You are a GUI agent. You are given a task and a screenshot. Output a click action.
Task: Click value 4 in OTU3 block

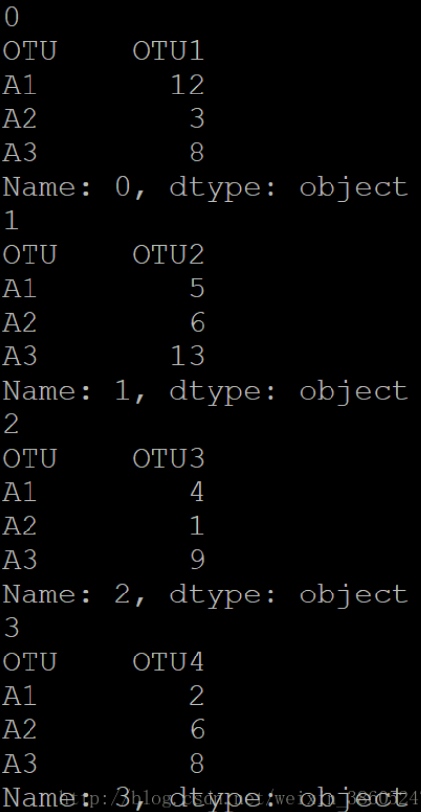(197, 492)
